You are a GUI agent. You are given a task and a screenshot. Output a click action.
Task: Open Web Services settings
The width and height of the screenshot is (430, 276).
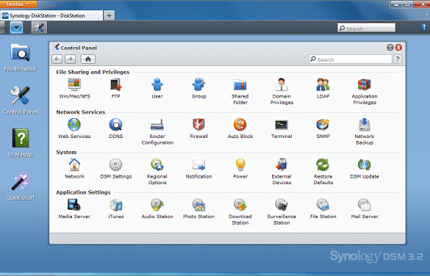tap(74, 125)
